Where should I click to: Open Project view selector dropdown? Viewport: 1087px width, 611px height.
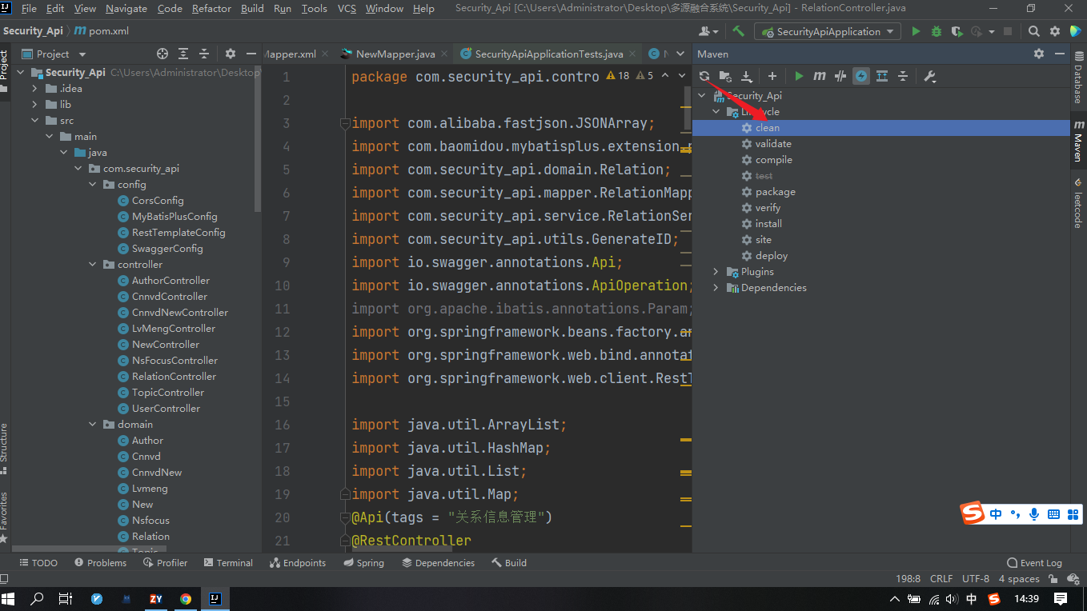coord(53,54)
